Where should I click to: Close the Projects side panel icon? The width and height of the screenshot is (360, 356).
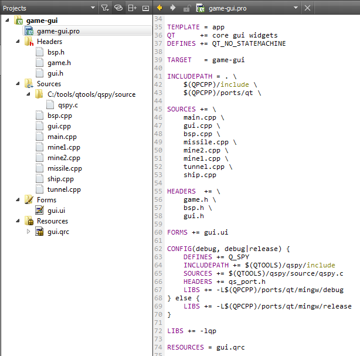click(x=145, y=8)
